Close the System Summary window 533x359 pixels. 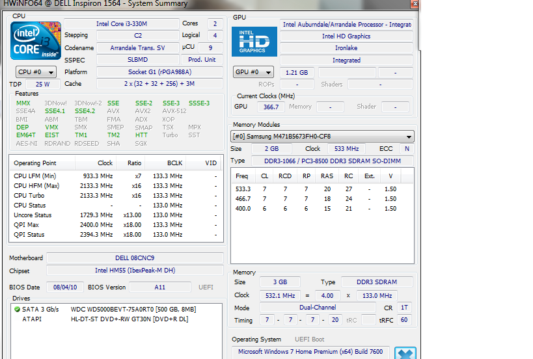point(415,4)
